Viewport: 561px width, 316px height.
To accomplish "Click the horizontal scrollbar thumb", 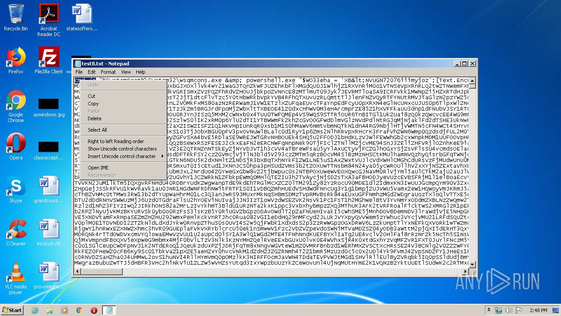I will [101, 271].
